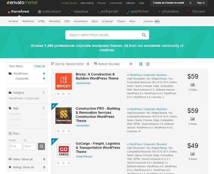The height and width of the screenshot is (174, 214).
Task: Click the search magnifier in results search box
Action: click(x=144, y=35)
